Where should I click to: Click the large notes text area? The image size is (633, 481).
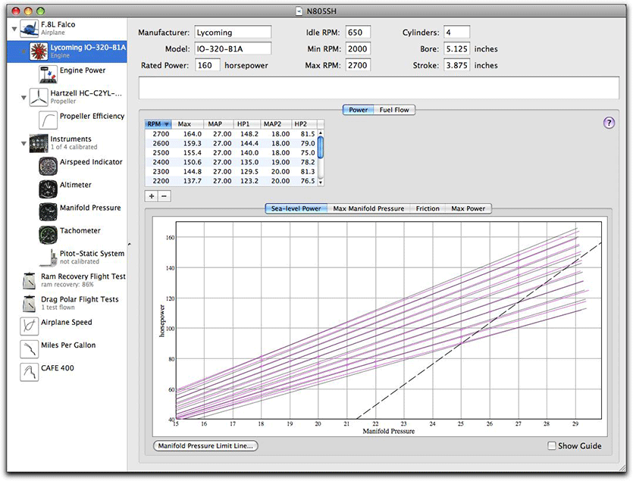379,88
